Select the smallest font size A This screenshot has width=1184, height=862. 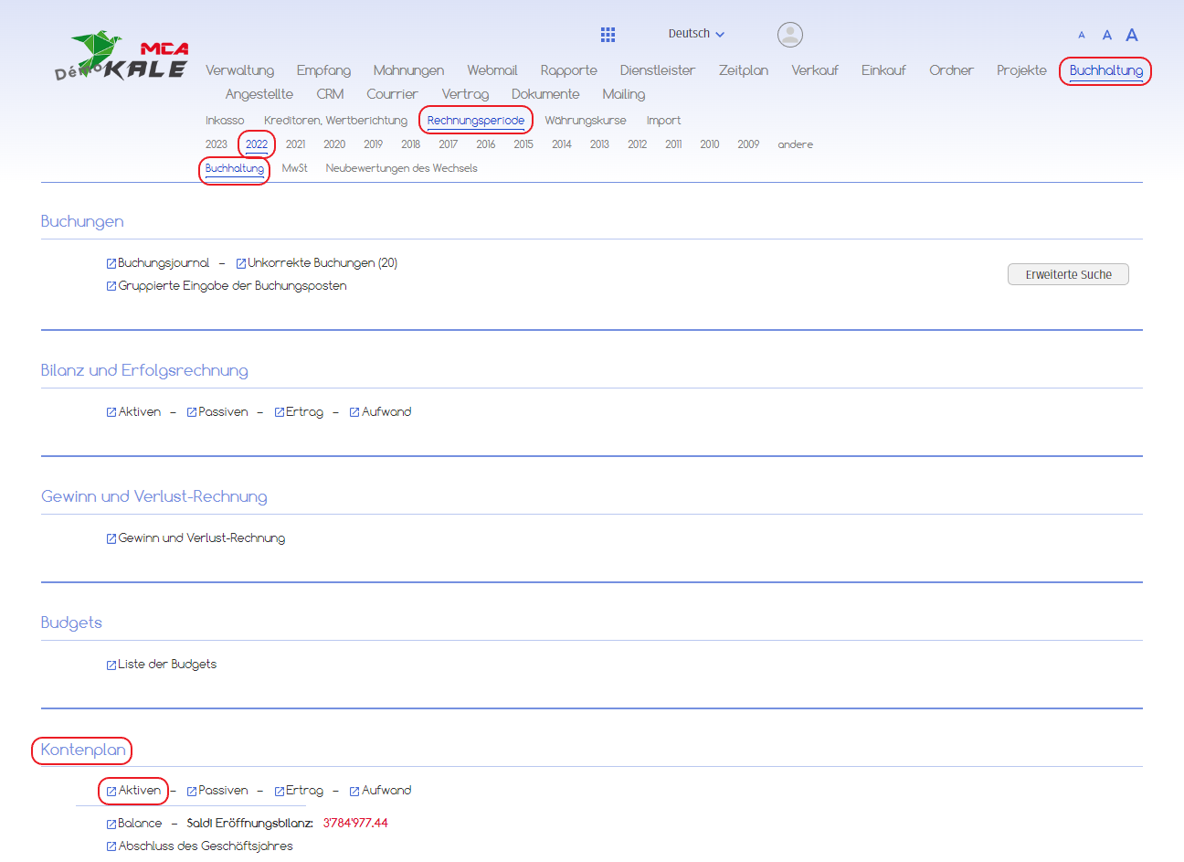[1082, 36]
